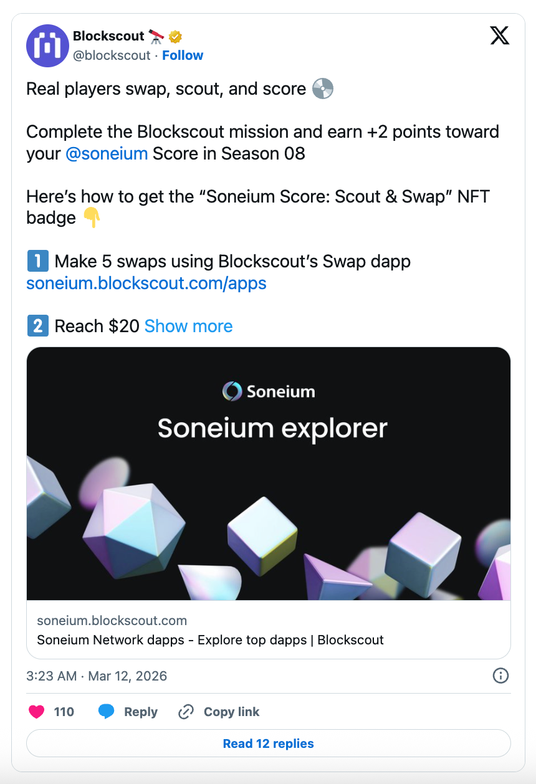Open the @soneium mention
536x784 pixels.
coord(107,153)
